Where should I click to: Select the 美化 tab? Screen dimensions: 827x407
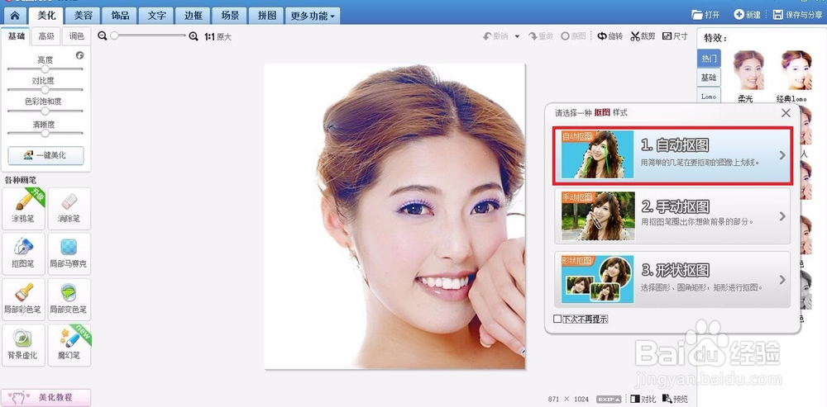pyautogui.click(x=46, y=16)
